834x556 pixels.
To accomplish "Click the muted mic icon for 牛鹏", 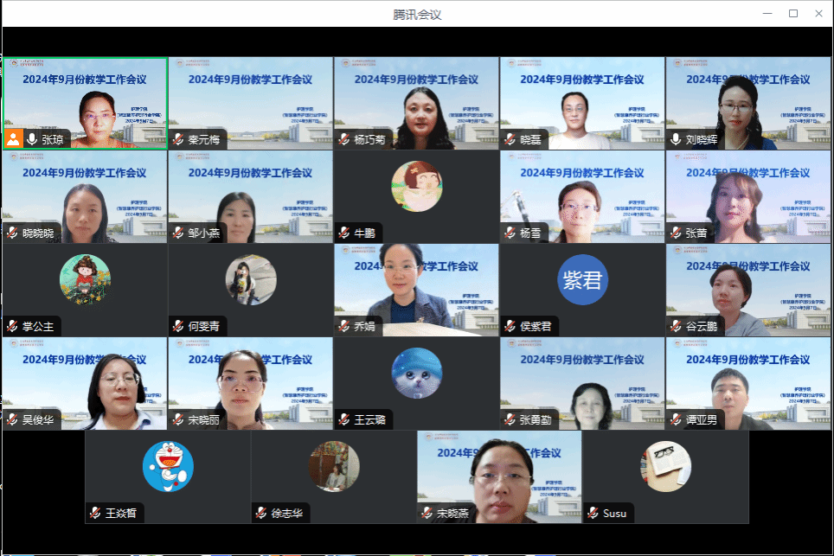I will coord(344,233).
